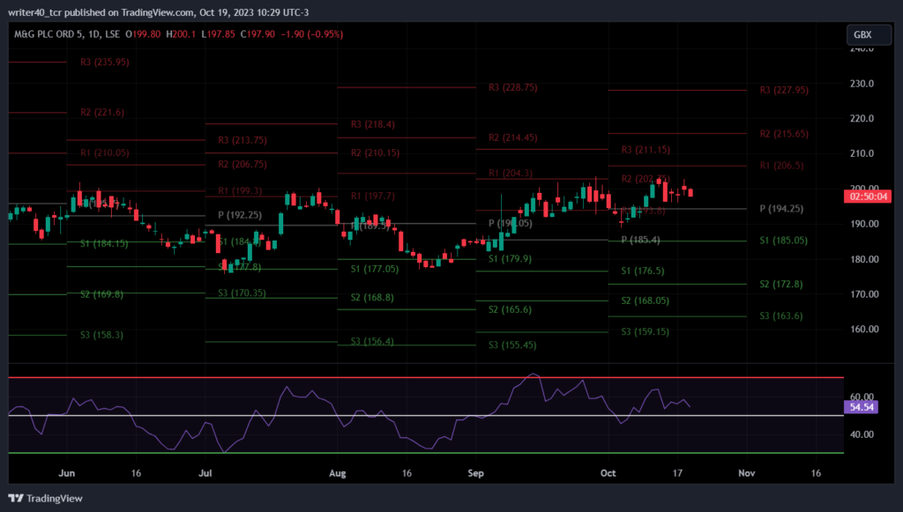Viewport: 903px width, 512px height.
Task: Select the close value C197.90
Action: click(x=257, y=34)
